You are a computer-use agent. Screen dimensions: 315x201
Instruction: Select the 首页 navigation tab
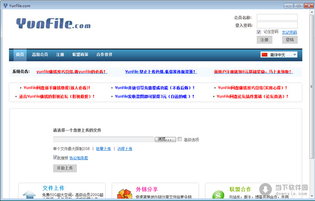click(x=20, y=55)
